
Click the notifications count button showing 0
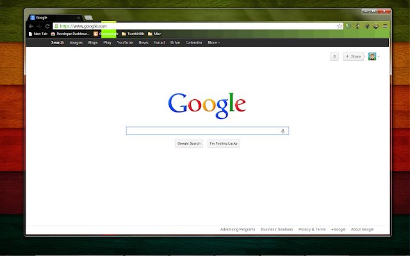[x=334, y=56]
